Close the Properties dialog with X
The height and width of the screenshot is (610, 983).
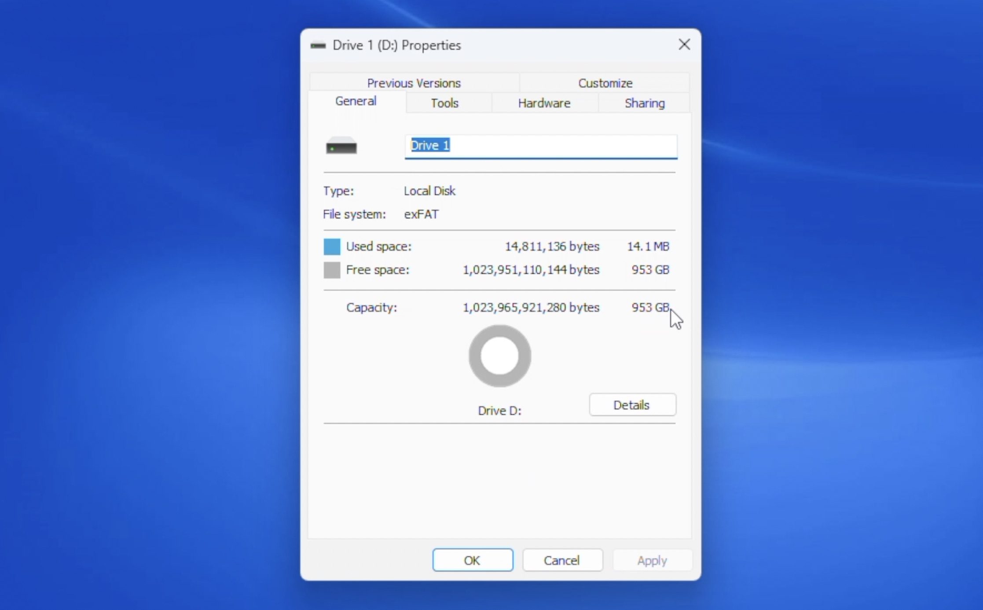point(684,44)
